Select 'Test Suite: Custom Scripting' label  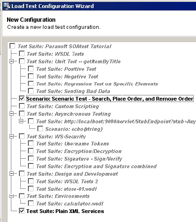pyautogui.click(x=63, y=106)
